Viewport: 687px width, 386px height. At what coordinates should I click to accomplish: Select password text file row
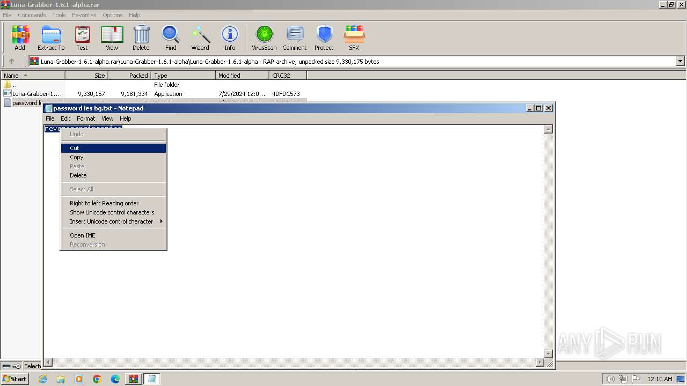pos(23,103)
